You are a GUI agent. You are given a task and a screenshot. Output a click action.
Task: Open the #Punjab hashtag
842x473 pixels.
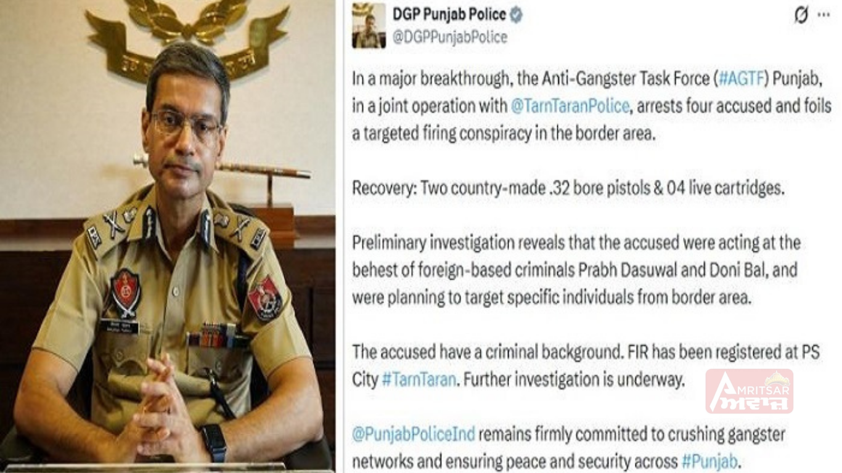tap(709, 461)
